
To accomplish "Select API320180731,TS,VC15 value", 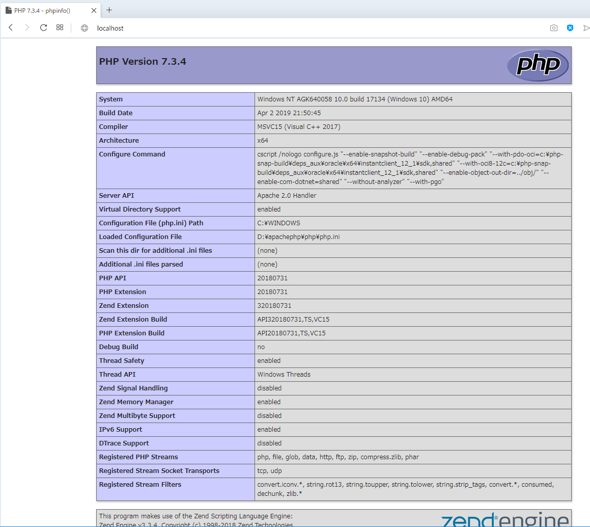I will pos(294,320).
